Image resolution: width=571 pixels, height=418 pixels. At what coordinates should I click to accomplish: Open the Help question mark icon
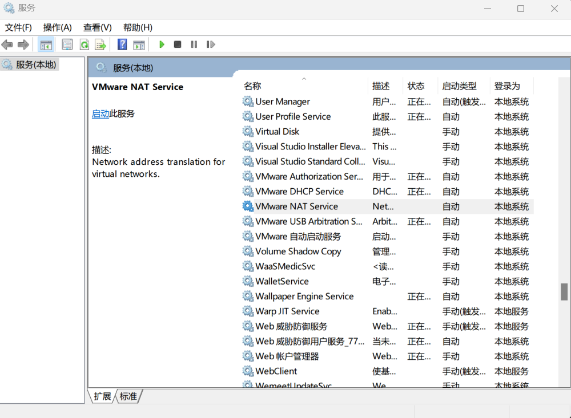(x=122, y=44)
